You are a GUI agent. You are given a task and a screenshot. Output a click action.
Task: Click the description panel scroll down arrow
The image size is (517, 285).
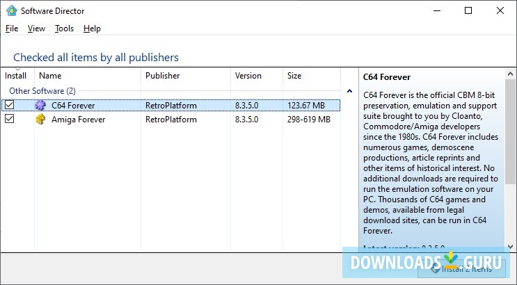[x=510, y=247]
